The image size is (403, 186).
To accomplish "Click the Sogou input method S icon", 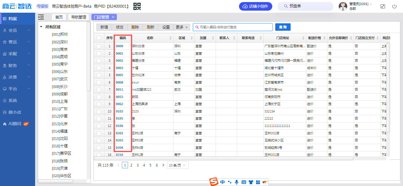I will (x=213, y=182).
